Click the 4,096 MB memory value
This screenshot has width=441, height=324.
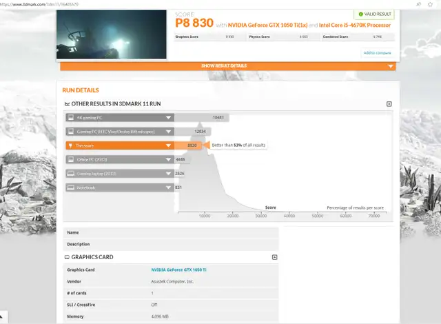coord(160,316)
